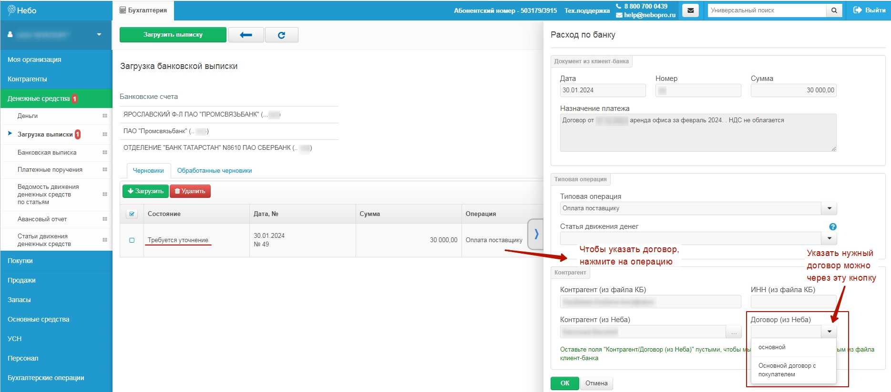Viewport: 891px width, 392px height.
Task: Check the row dated 30.01.2024
Action: 132,240
